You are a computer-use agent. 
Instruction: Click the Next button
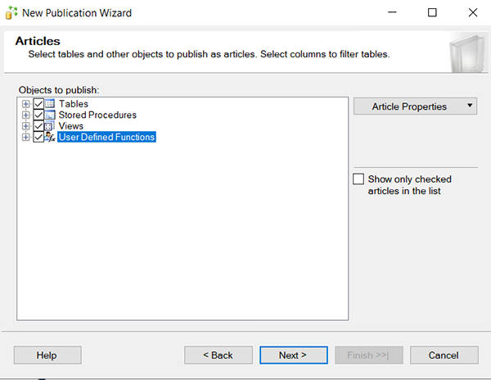293,355
